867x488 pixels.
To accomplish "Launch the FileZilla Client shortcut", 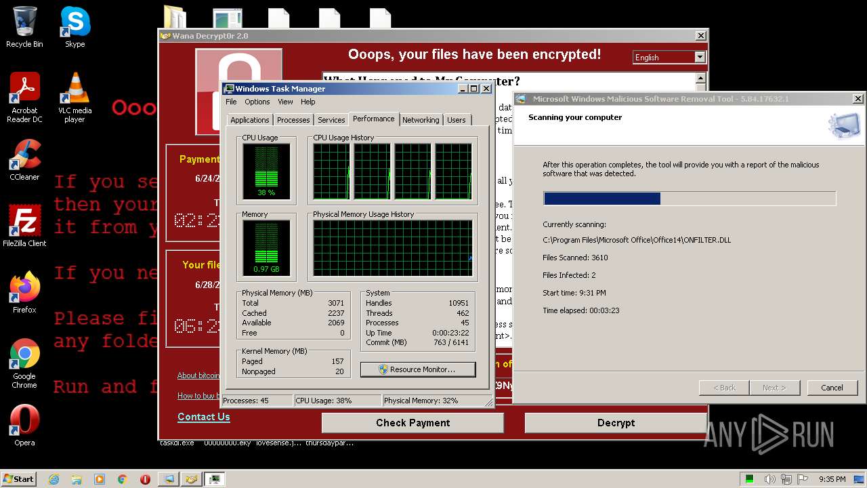I will (24, 226).
